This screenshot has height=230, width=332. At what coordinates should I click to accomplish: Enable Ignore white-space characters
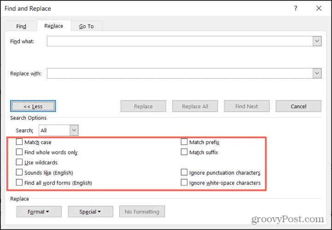(184, 183)
